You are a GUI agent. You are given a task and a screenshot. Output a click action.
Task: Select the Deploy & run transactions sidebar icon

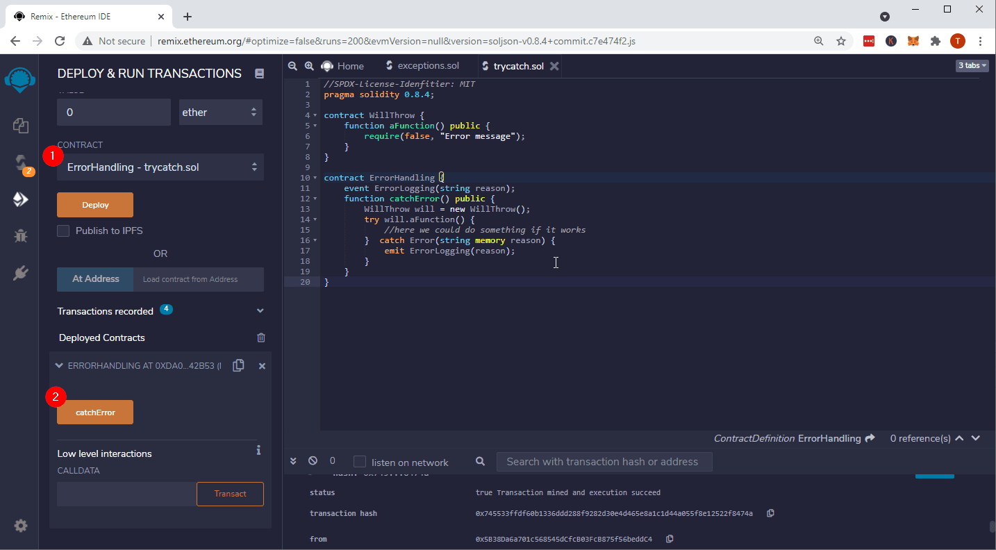pyautogui.click(x=20, y=200)
